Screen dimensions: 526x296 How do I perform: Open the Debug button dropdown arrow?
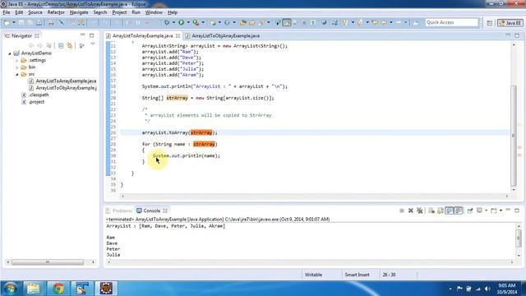point(173,22)
